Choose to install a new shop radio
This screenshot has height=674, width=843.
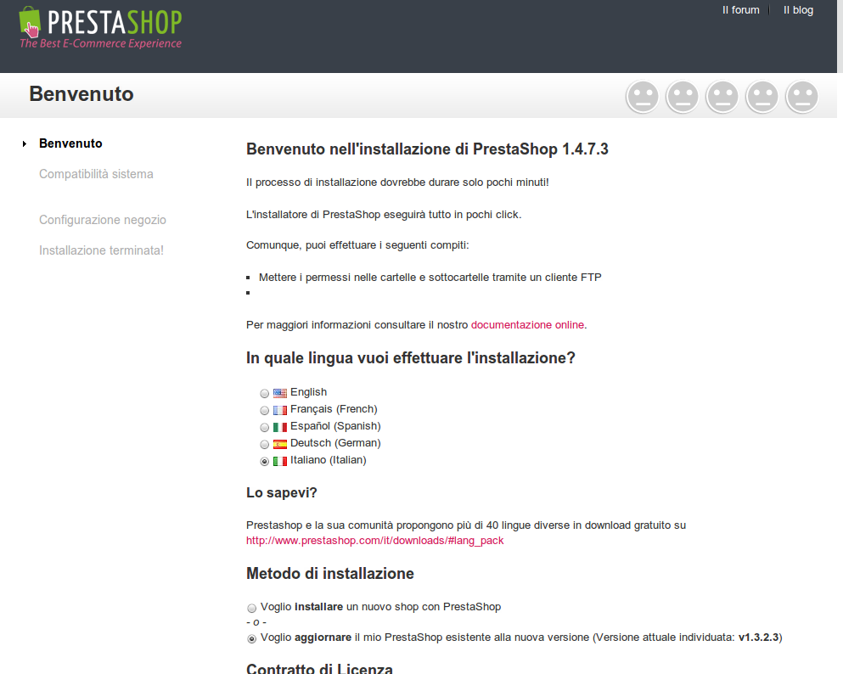[x=251, y=608]
